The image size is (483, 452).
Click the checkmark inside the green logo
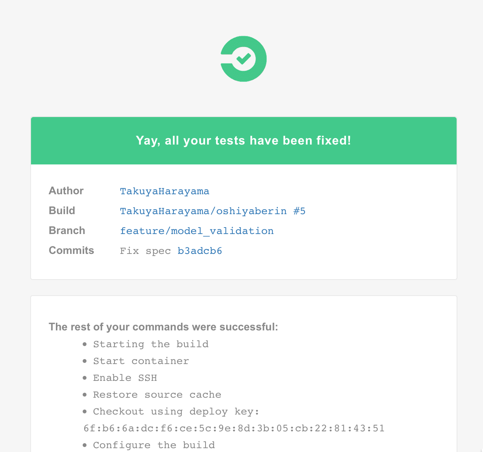pyautogui.click(x=243, y=59)
